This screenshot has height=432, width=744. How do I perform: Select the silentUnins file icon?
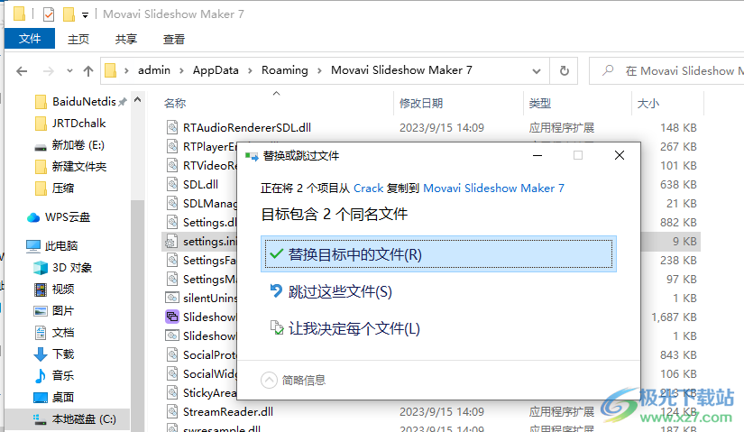[x=171, y=298]
